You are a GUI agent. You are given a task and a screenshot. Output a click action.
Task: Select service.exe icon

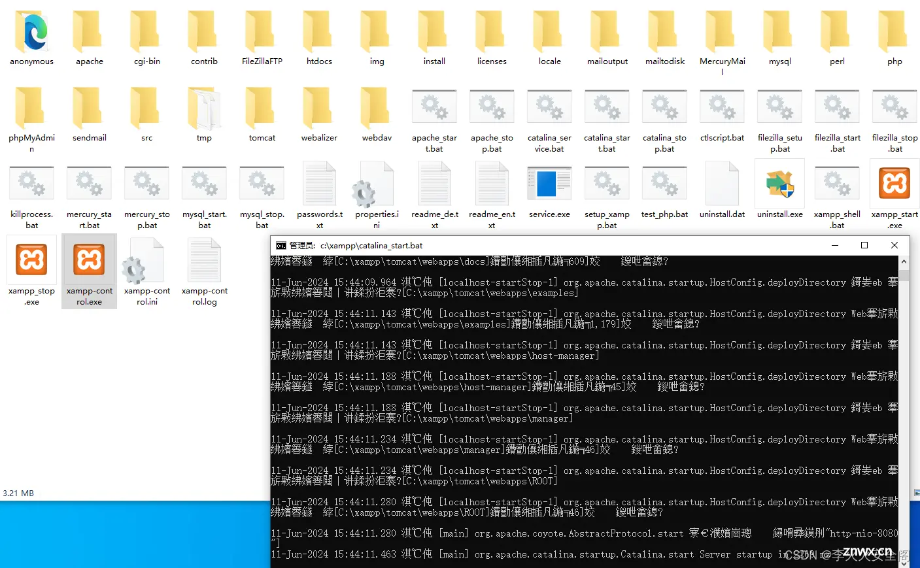point(549,184)
